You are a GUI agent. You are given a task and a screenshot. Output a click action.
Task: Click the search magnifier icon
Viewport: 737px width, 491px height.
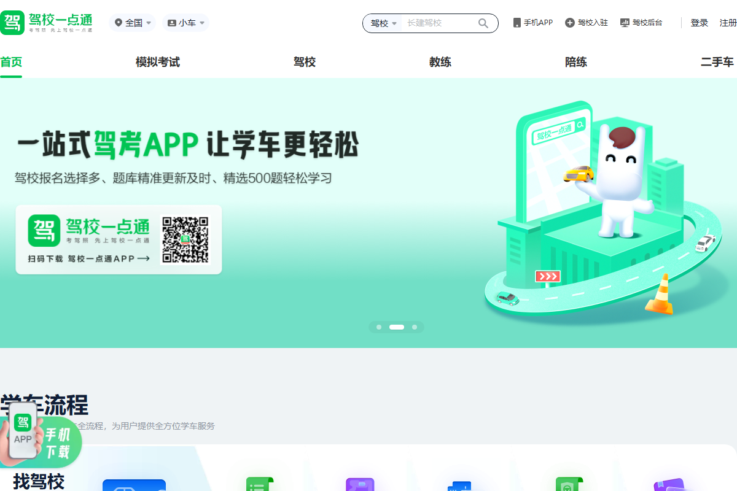[483, 23]
